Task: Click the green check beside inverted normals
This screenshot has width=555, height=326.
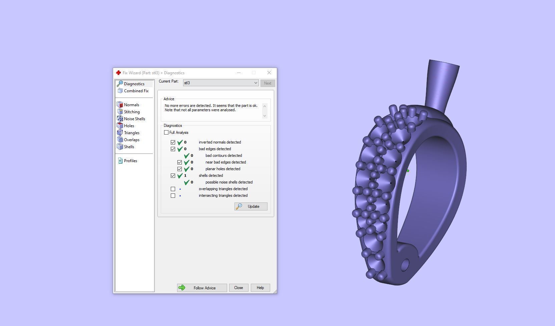Action: 180,142
